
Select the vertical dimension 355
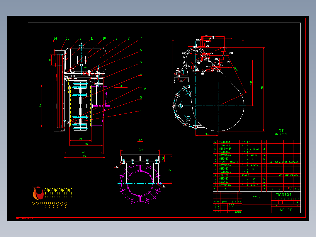click(40, 106)
